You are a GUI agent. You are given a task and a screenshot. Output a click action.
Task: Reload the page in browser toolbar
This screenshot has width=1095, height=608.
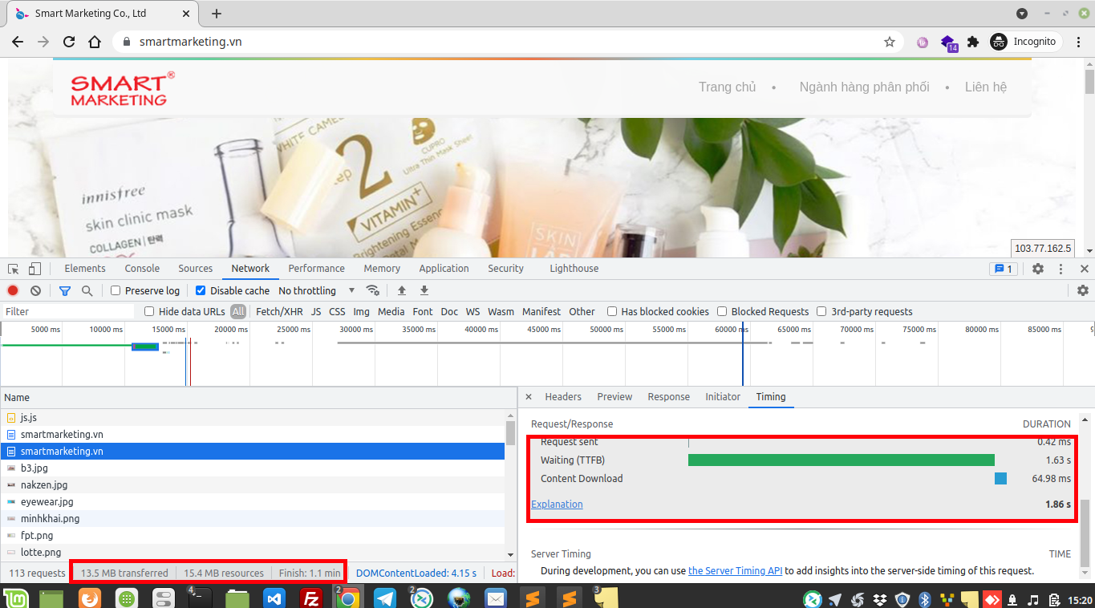69,42
